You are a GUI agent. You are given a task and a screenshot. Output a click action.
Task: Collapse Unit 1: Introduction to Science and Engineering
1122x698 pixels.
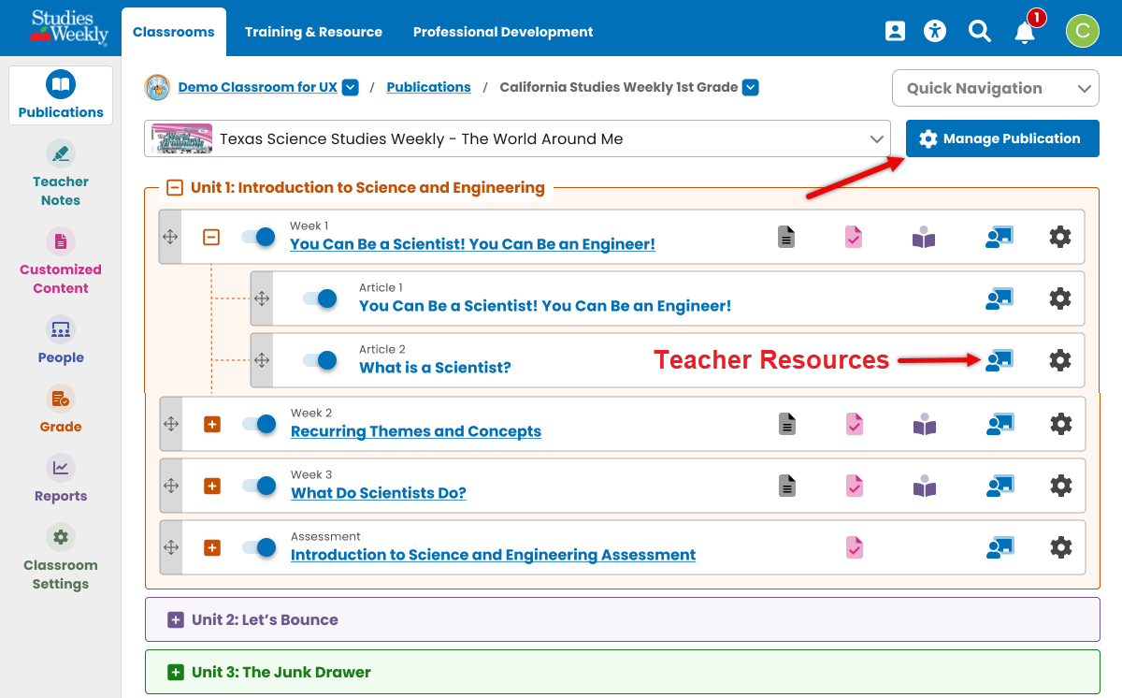(x=174, y=188)
